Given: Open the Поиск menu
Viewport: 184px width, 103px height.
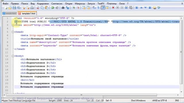Looking at the screenshot, I should point(24,4).
